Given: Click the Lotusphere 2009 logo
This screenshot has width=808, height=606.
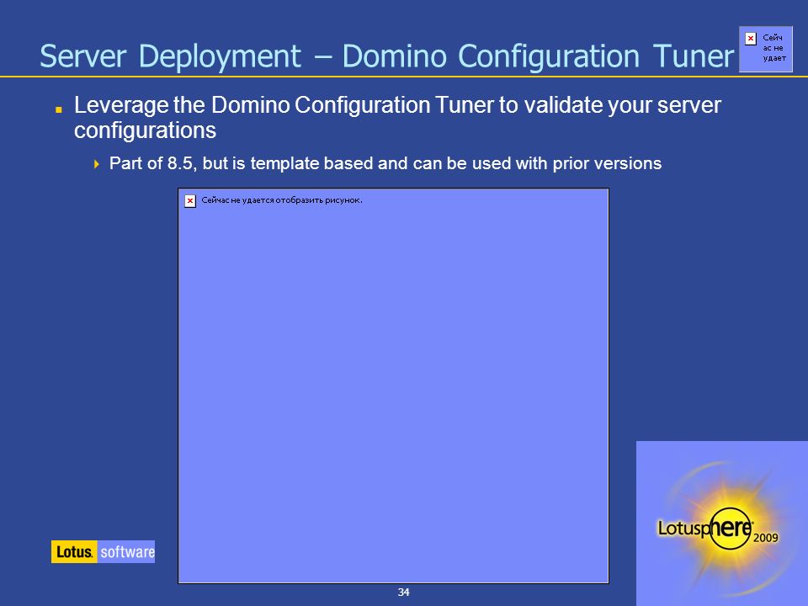Looking at the screenshot, I should point(722,524).
